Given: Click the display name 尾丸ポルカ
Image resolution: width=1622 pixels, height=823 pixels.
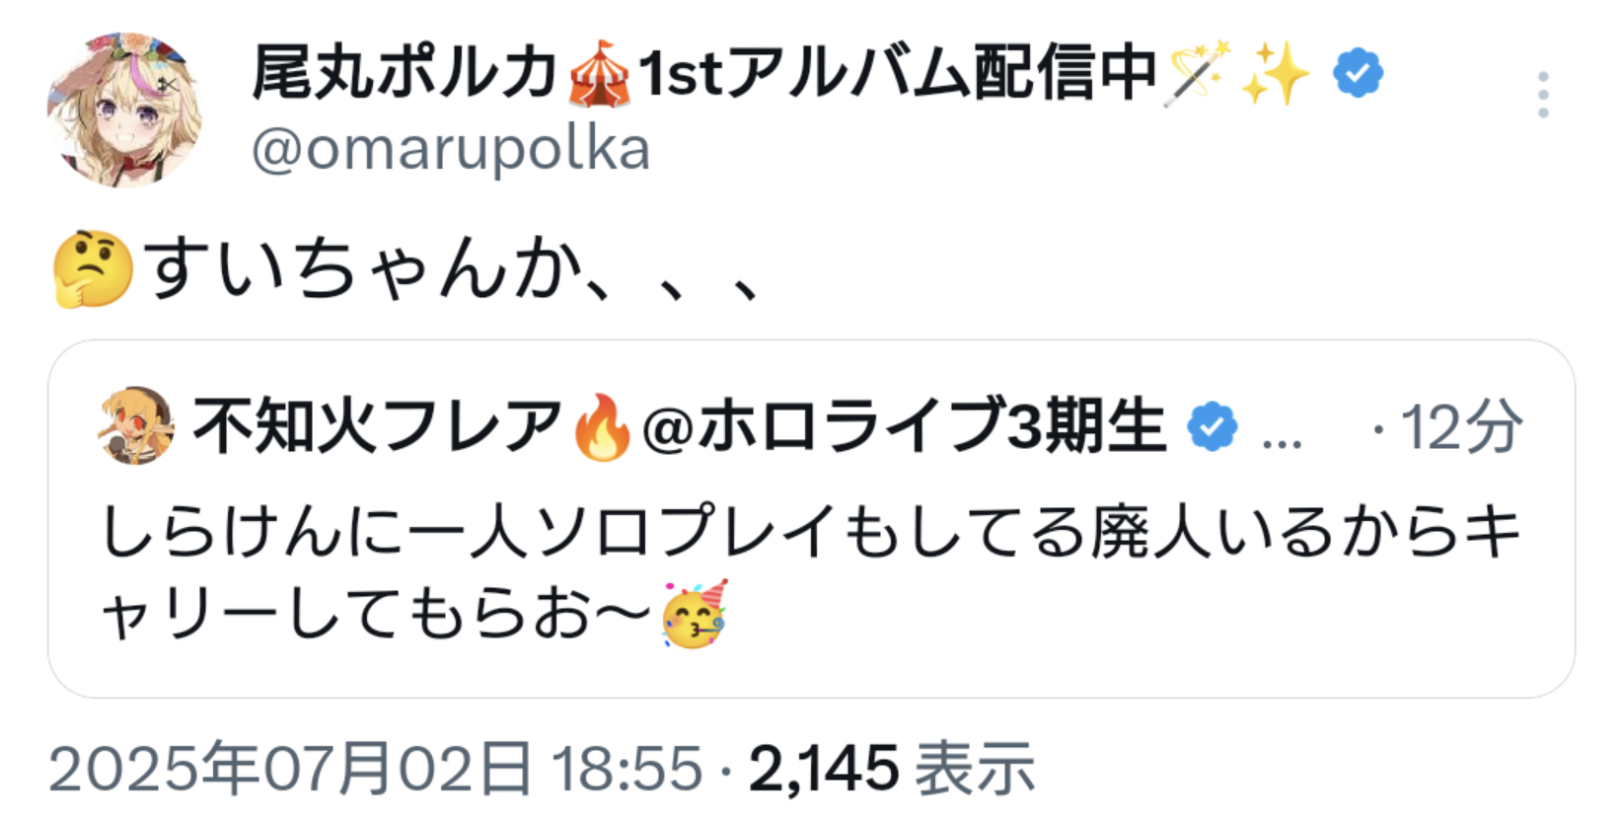Looking at the screenshot, I should coord(405,73).
